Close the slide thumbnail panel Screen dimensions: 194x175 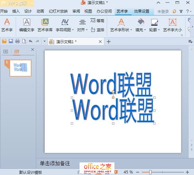(33, 49)
